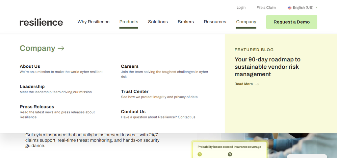Click the probability losses chart card
Image resolution: width=337 pixels, height=158 pixels.
(229, 149)
